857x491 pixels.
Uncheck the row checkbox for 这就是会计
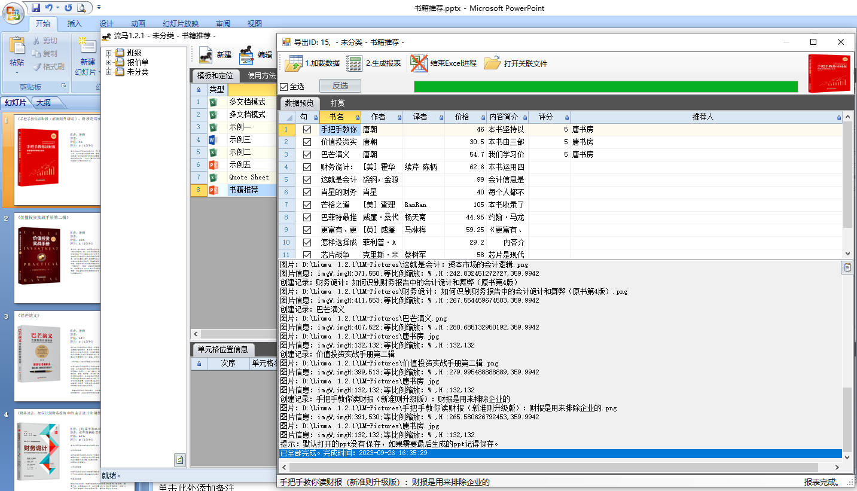307,179
